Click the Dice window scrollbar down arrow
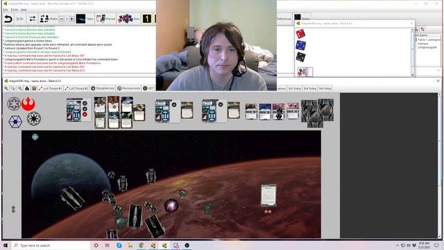 click(x=413, y=75)
